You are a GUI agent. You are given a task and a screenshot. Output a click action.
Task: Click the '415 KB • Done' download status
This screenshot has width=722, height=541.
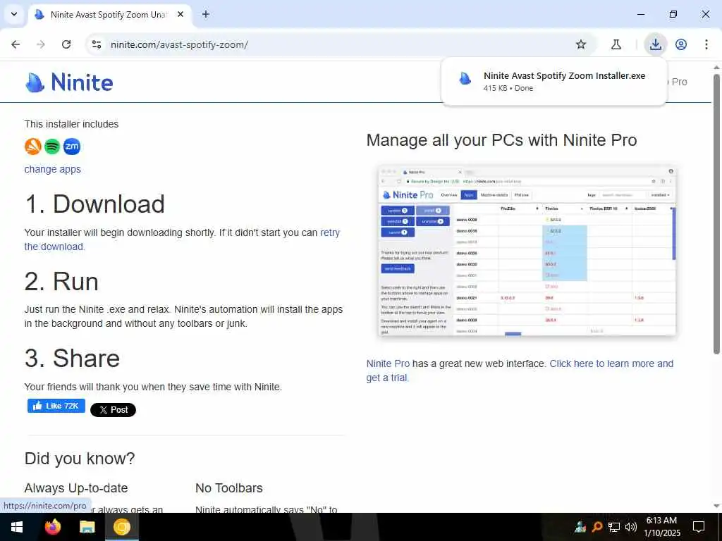[x=508, y=88]
